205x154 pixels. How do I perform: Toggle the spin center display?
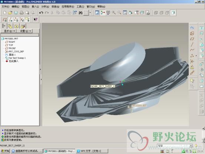pyautogui.click(x=103, y=13)
